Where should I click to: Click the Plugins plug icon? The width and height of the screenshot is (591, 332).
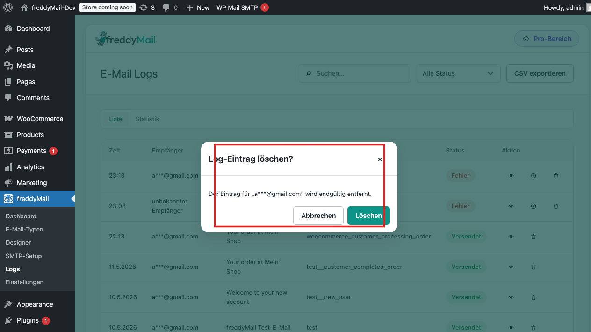click(x=8, y=320)
